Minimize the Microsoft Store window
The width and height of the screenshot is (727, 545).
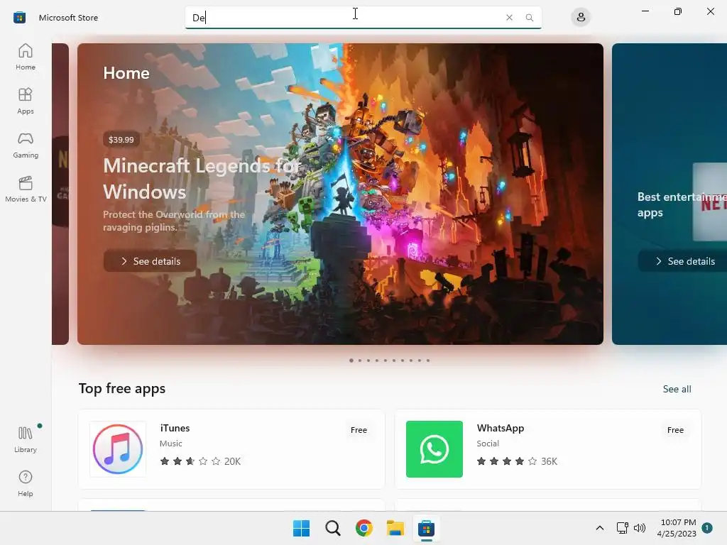pyautogui.click(x=645, y=11)
